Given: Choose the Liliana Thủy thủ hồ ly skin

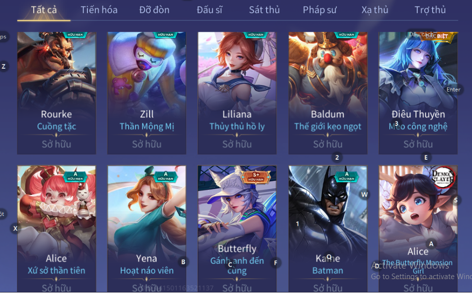Looking at the screenshot, I should (x=237, y=93).
